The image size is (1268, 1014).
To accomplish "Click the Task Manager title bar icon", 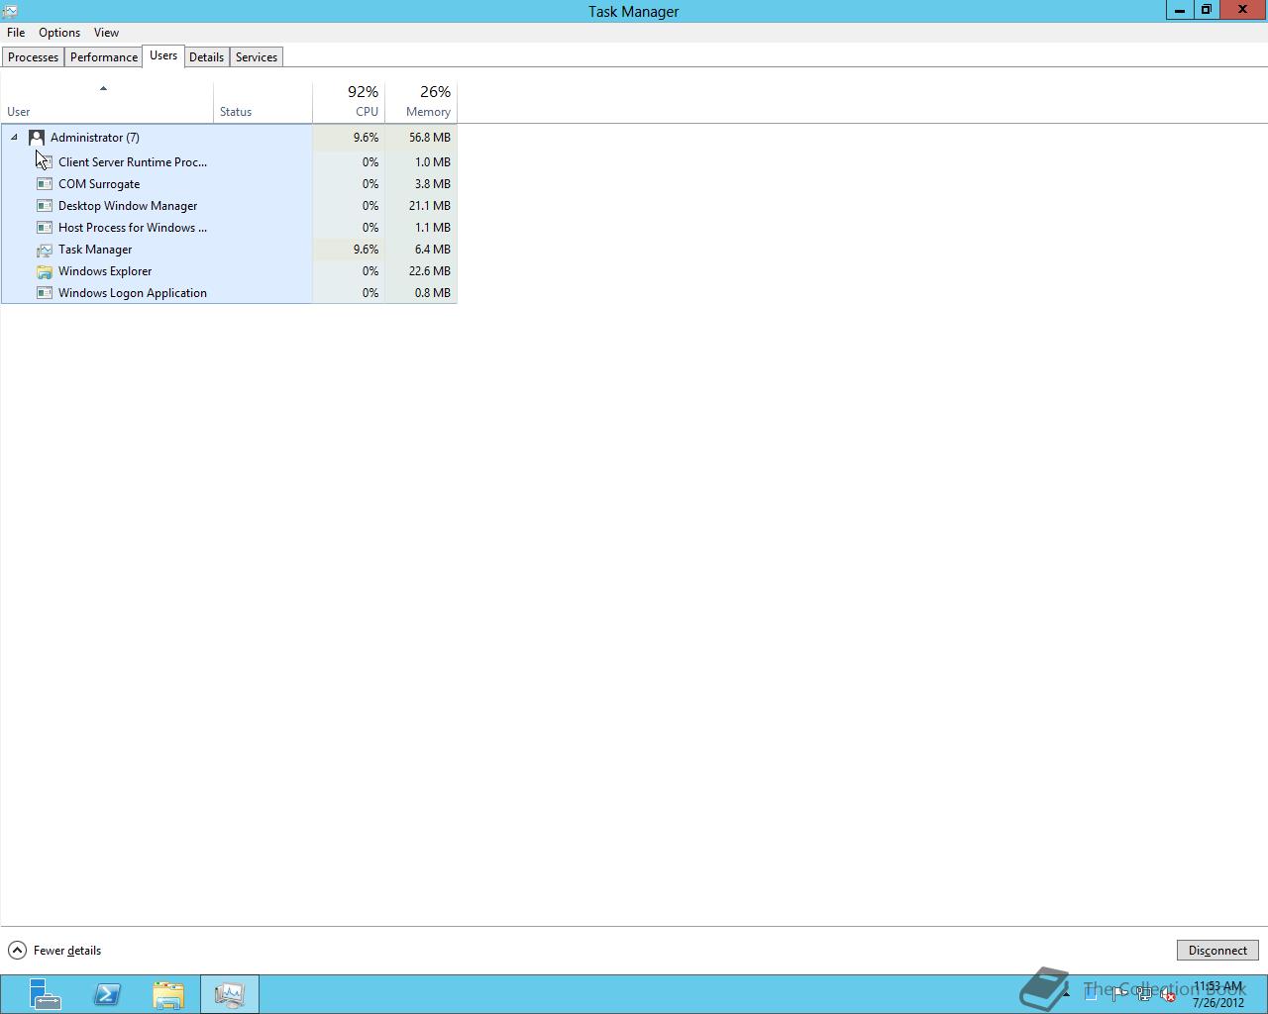I will [x=10, y=11].
